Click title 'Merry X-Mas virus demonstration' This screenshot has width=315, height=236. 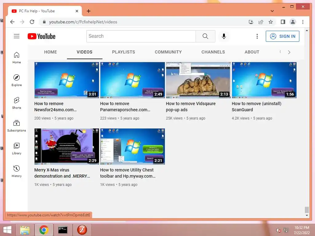pyautogui.click(x=62, y=173)
